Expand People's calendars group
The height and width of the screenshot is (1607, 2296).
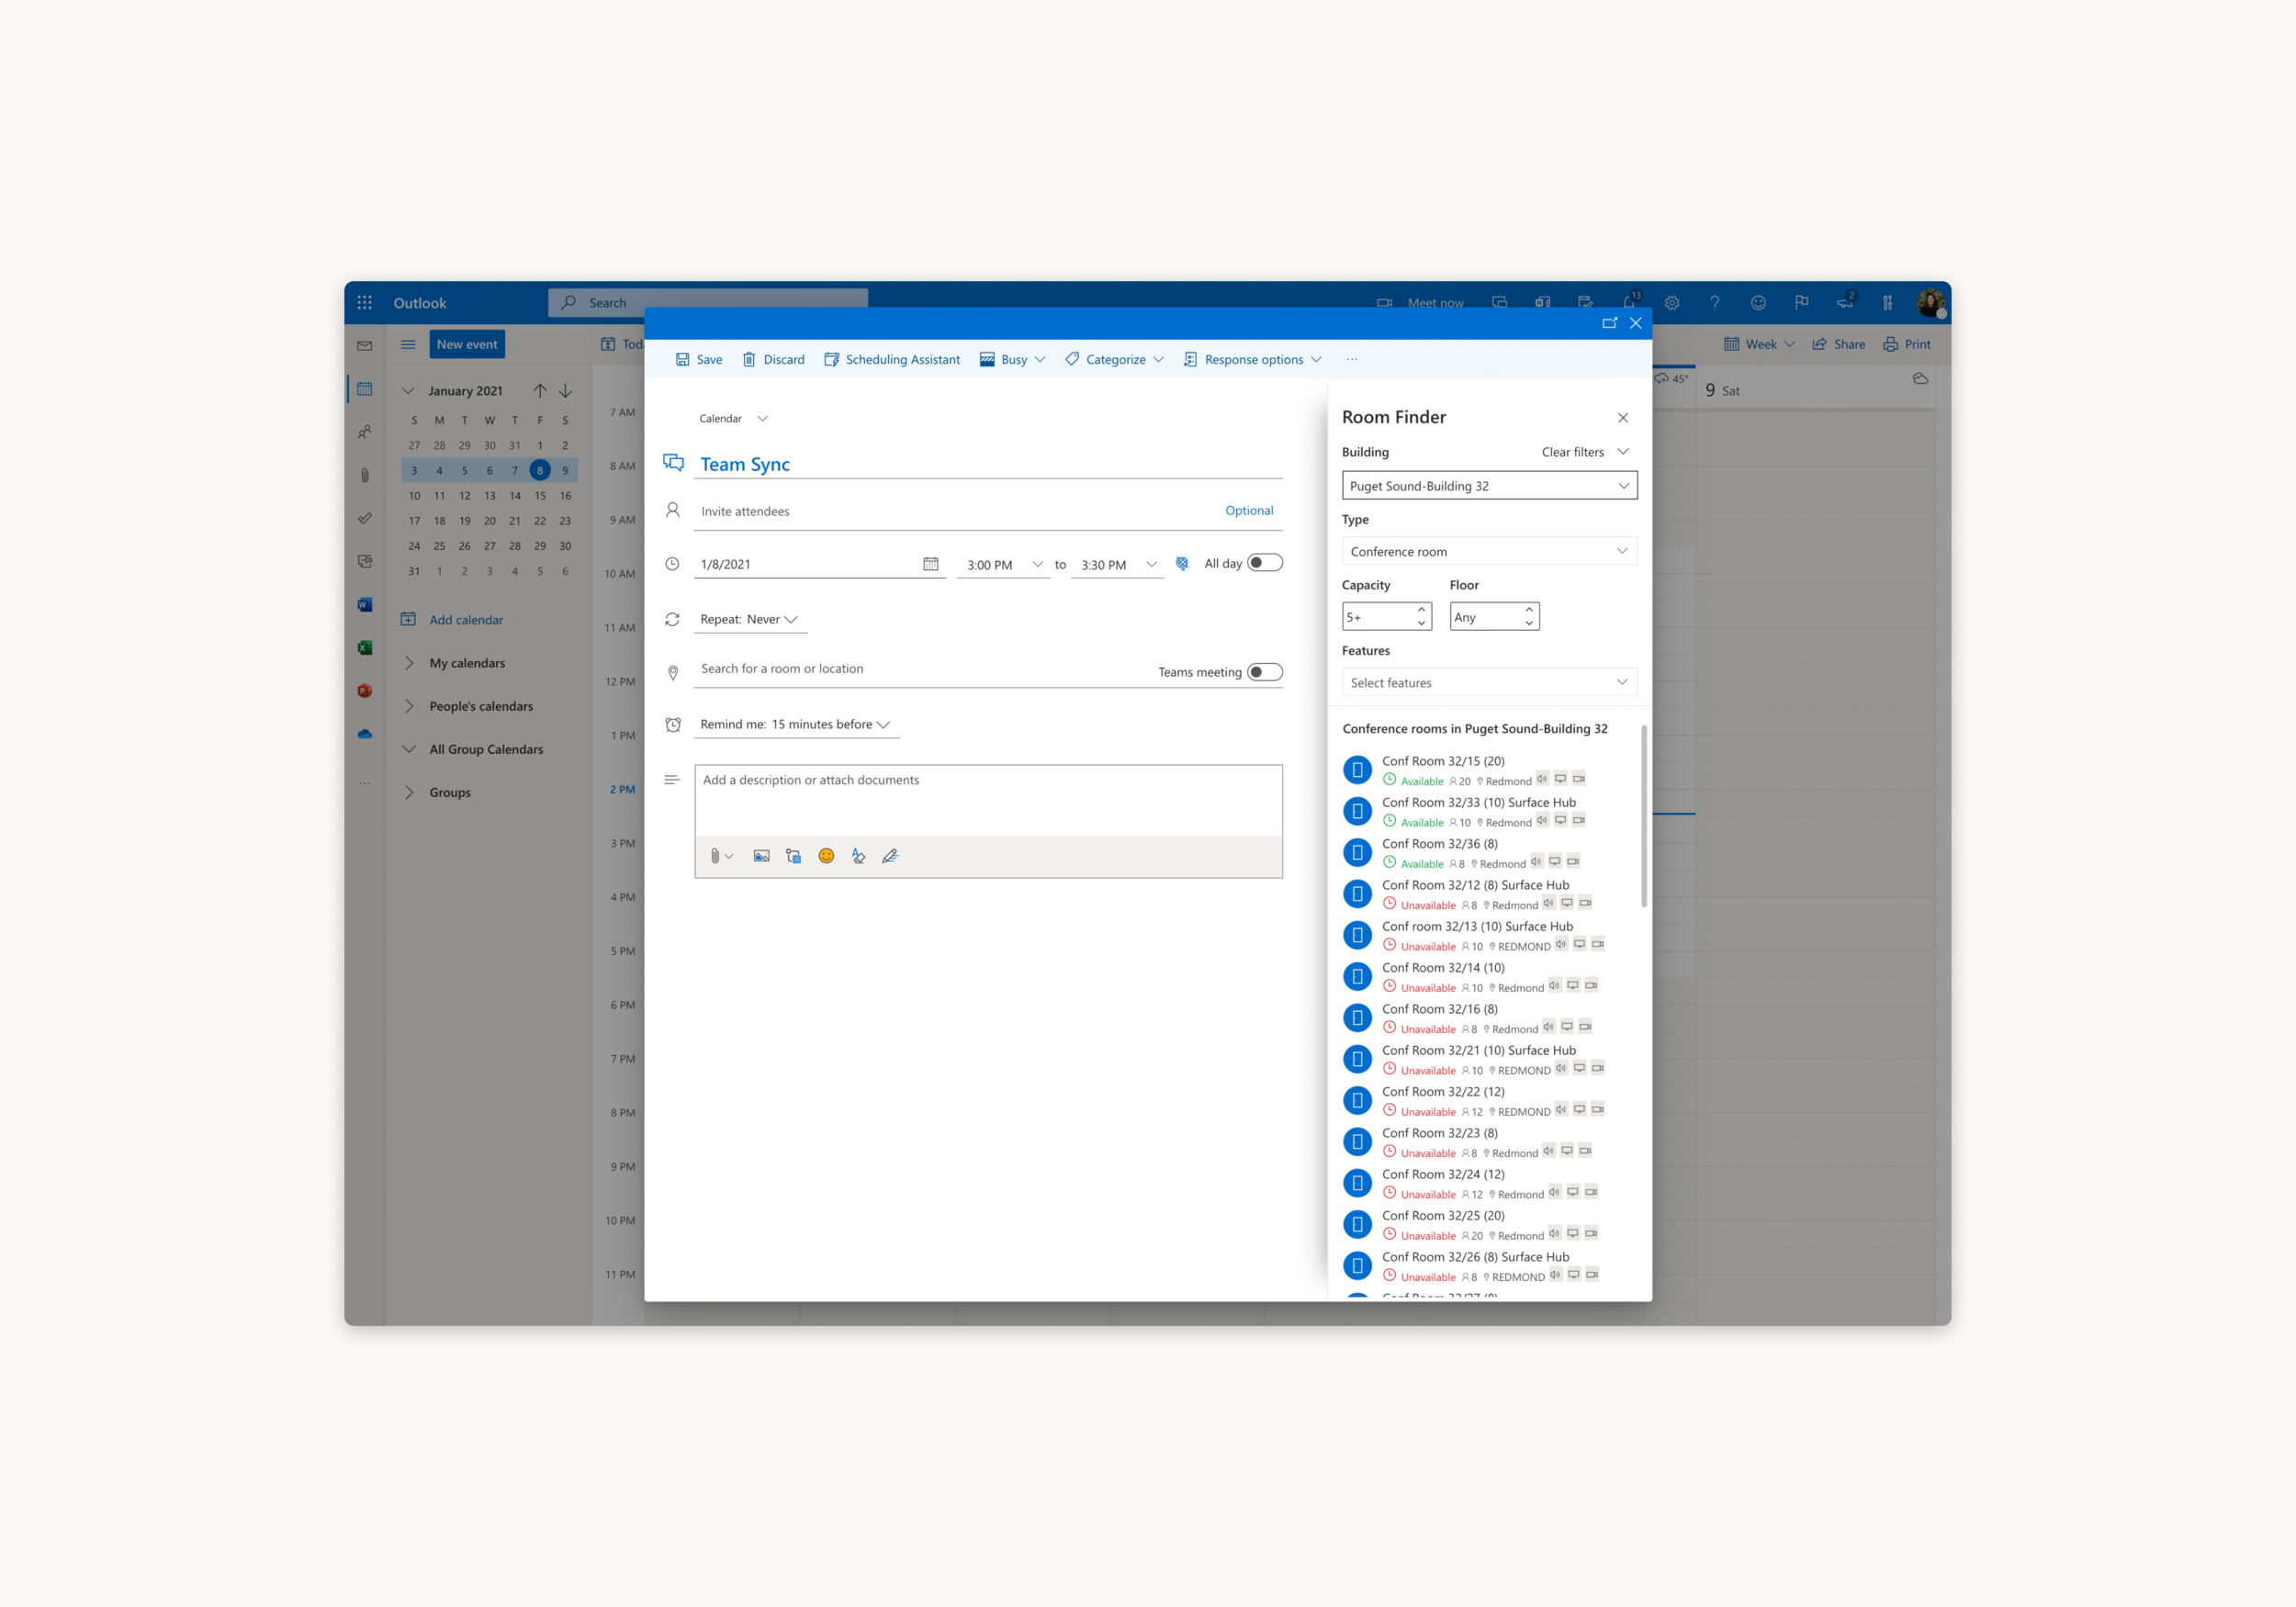pyautogui.click(x=408, y=706)
